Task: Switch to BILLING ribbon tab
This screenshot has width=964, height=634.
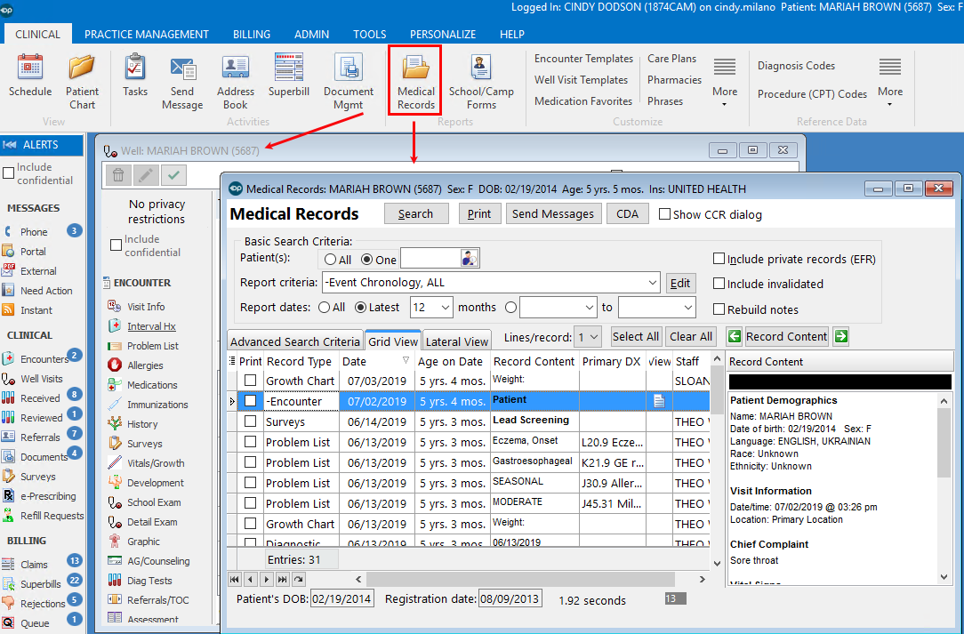Action: [252, 35]
